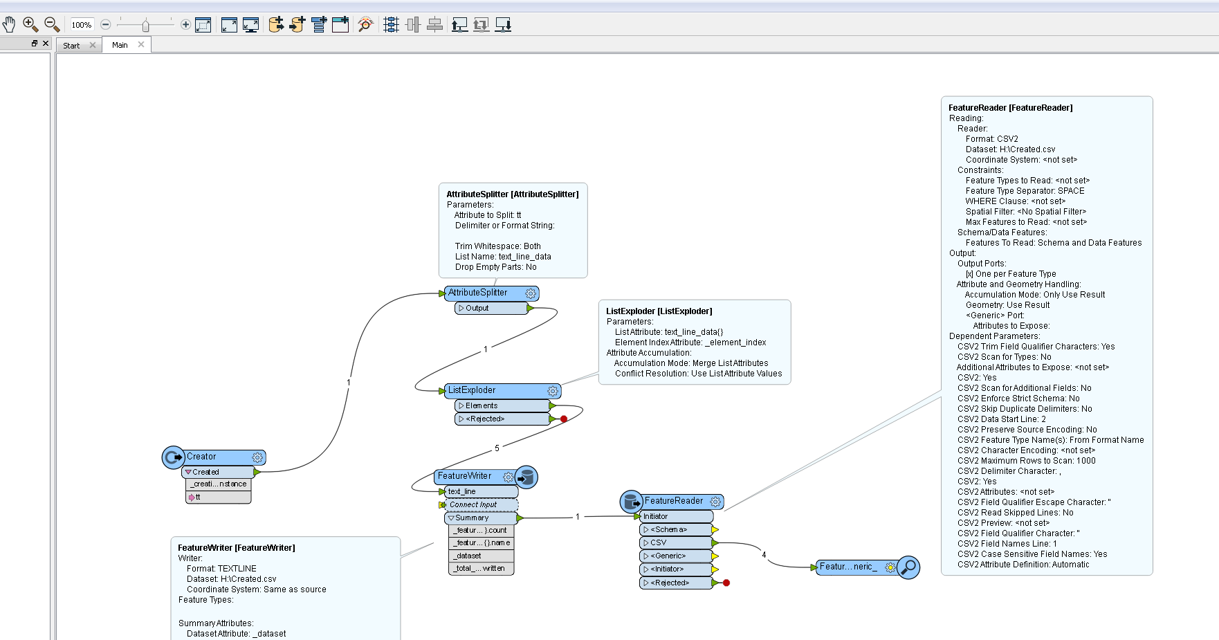Select the _dataset attribute under Summary

481,556
